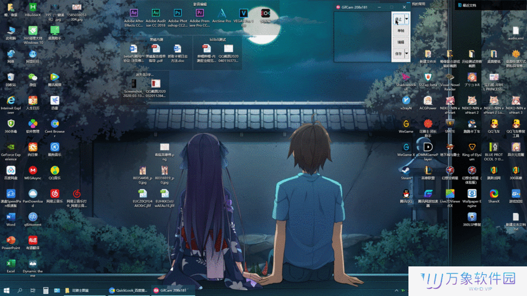This screenshot has height=296, width=527.
Task: Expand the system tray hidden icons arrow
Action: (x=396, y=290)
